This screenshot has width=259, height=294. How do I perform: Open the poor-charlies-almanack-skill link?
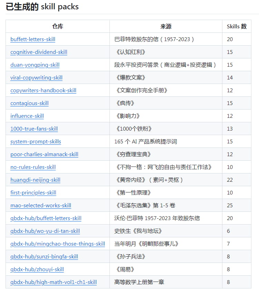(x=44, y=154)
